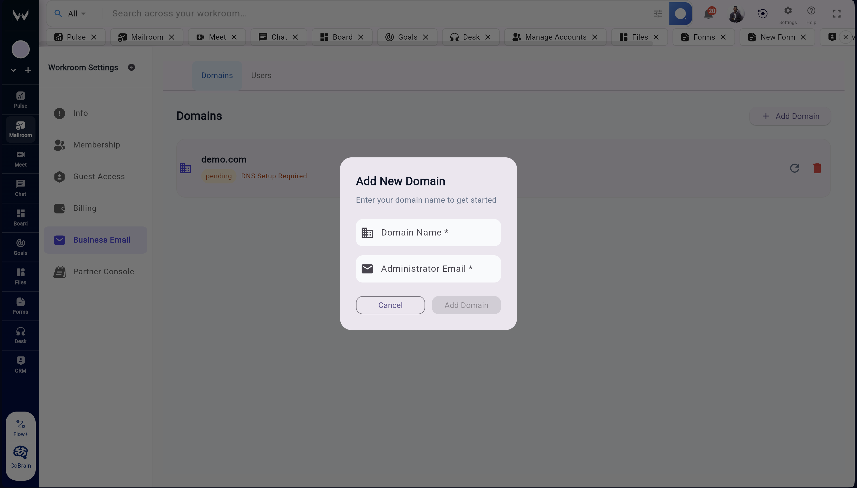Collapse the workspace selector chevron below the avatar
Screen dimensions: 857x488
pos(13,70)
